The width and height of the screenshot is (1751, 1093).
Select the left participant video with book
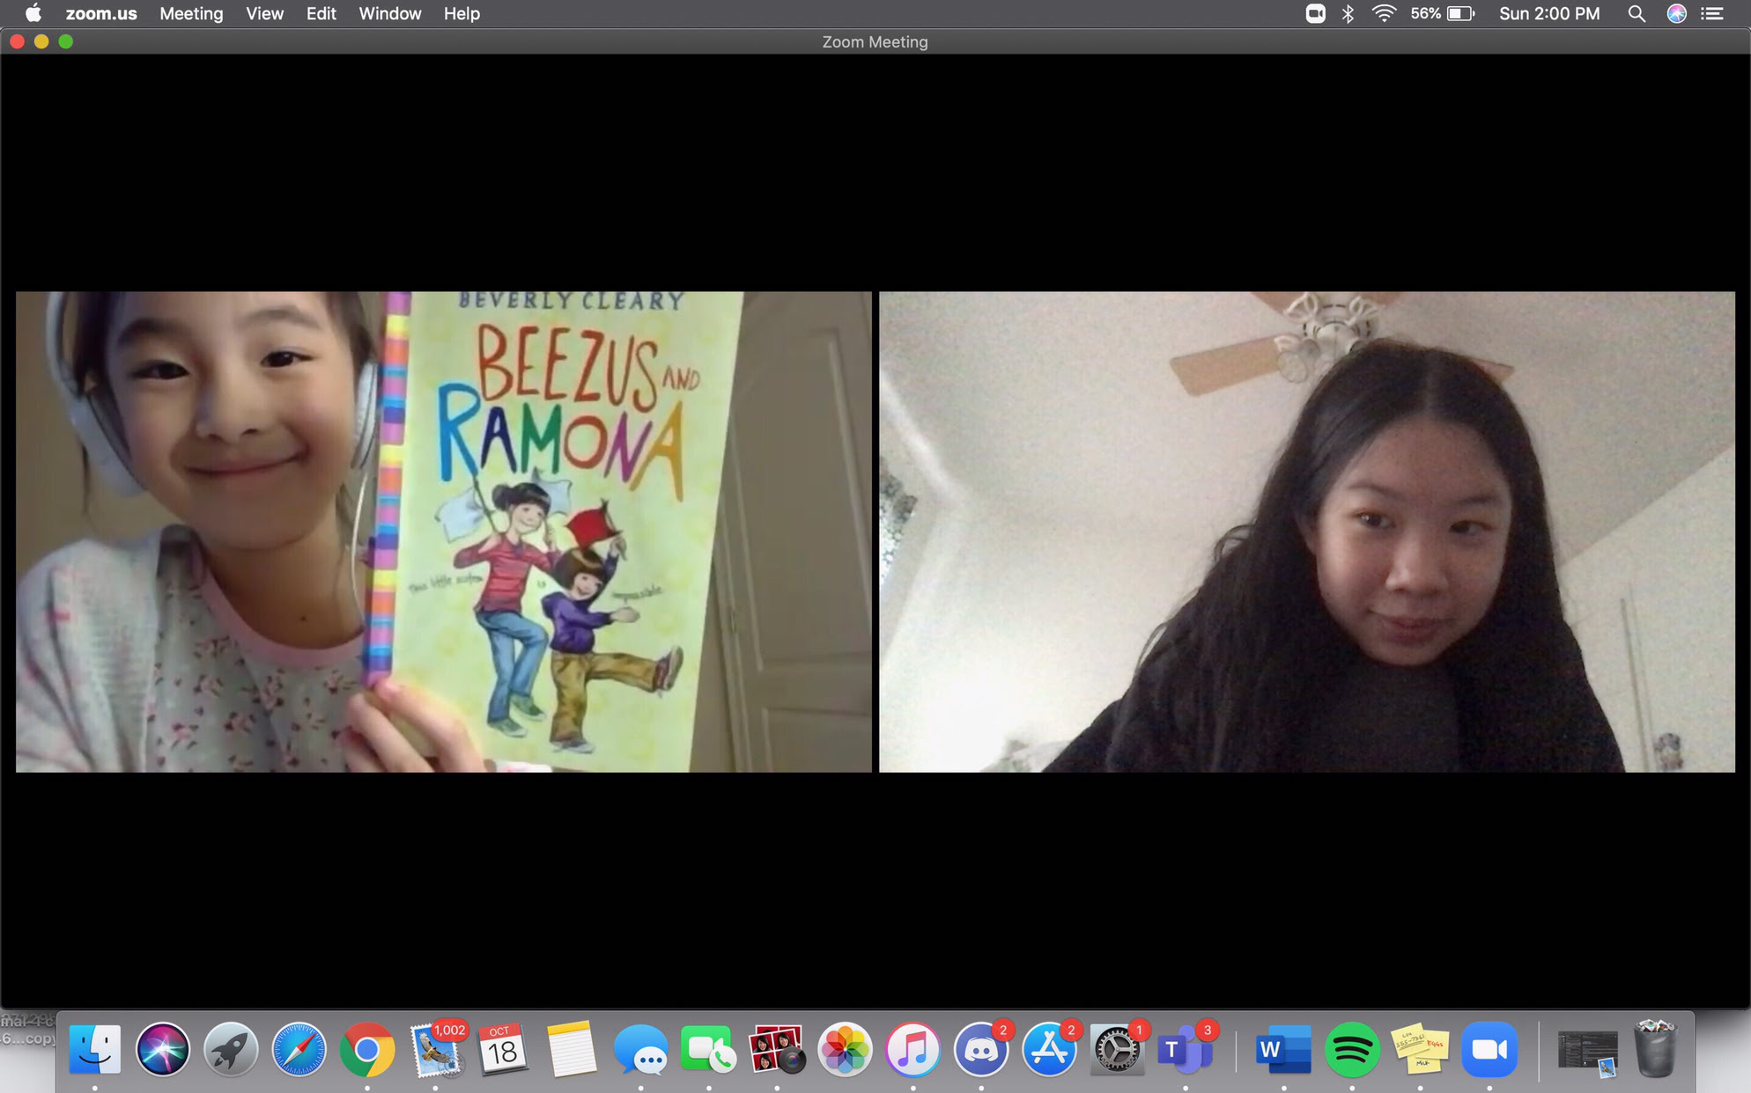pos(443,532)
